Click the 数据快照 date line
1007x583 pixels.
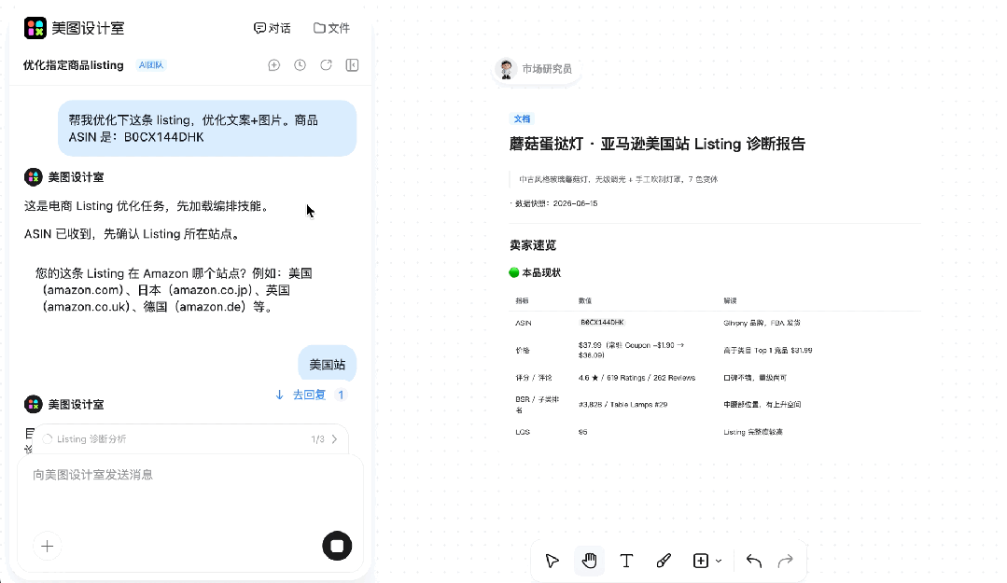coord(555,203)
